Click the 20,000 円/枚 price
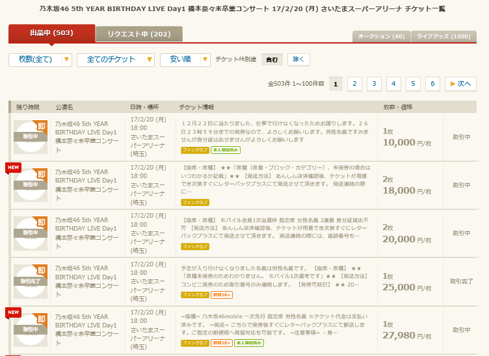Viewport: 489px width, 356px height. coord(407,239)
